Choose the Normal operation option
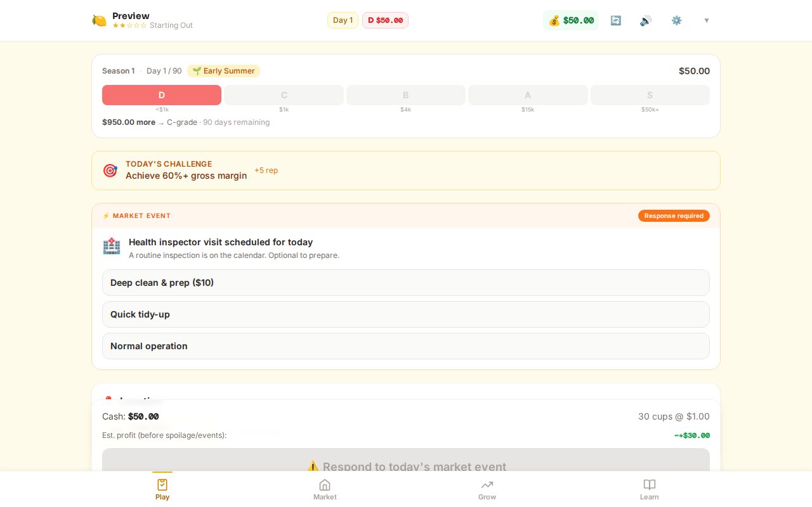The image size is (812, 507). coord(406,346)
